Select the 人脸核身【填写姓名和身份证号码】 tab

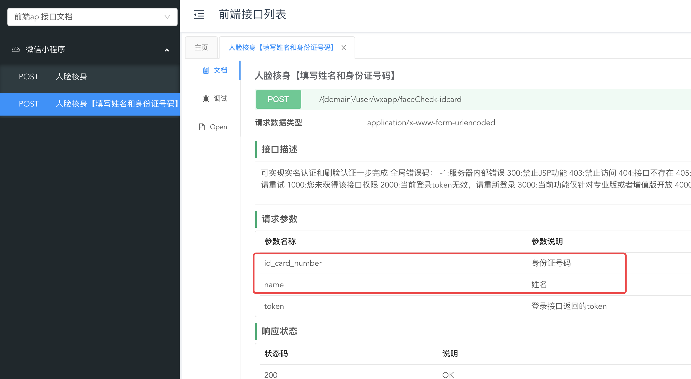[281, 48]
